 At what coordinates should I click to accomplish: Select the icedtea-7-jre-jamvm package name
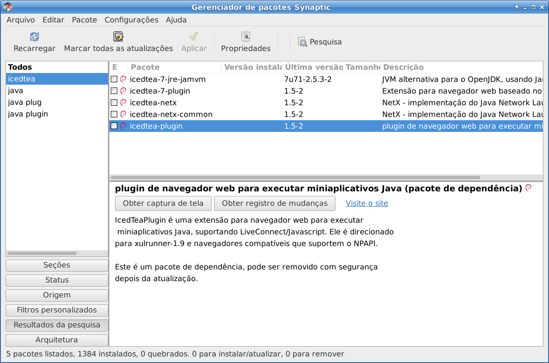168,79
